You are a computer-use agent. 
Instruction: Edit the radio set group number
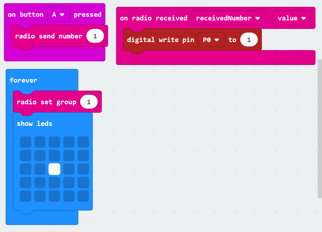89,102
